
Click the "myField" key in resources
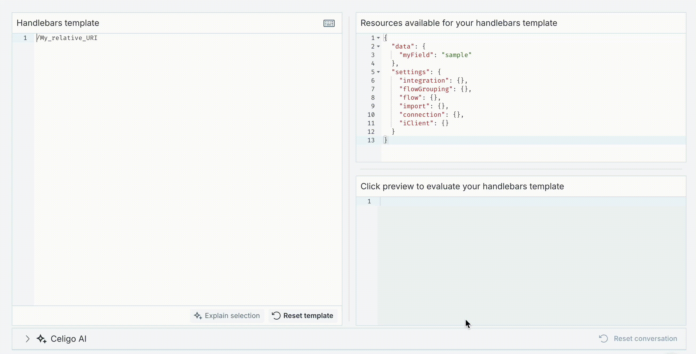coord(416,55)
